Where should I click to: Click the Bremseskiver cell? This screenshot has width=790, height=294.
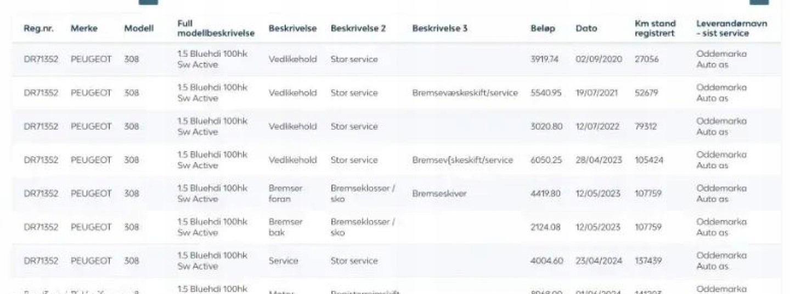pyautogui.click(x=439, y=194)
